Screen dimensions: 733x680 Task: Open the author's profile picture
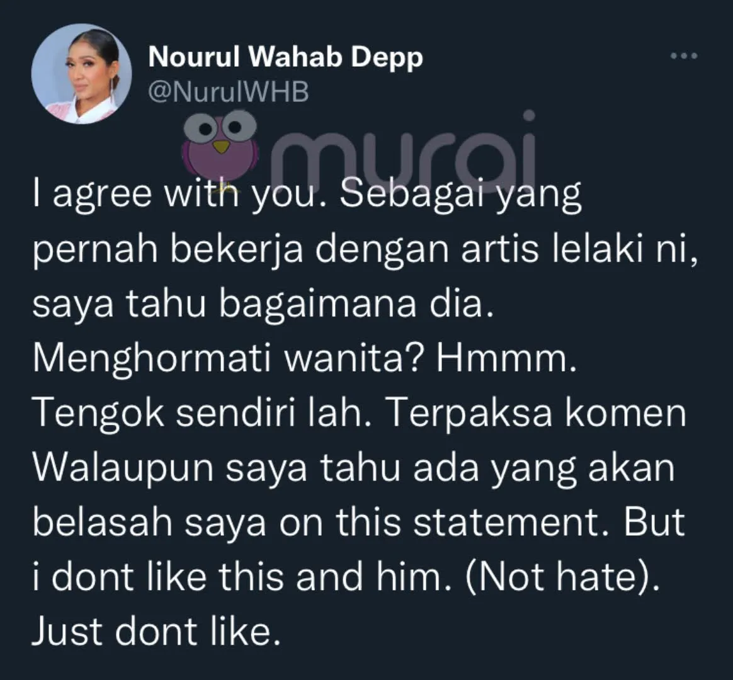[x=82, y=74]
